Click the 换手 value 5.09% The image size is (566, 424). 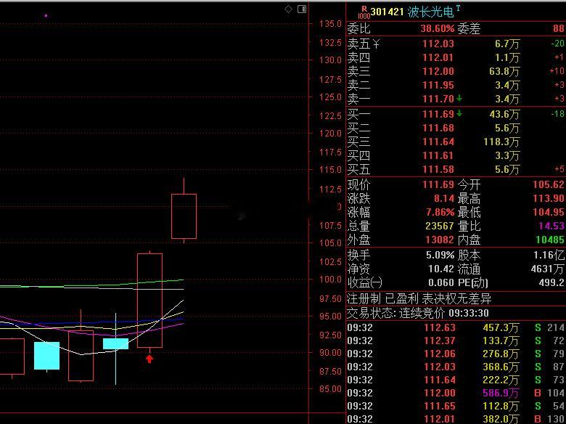(x=440, y=256)
